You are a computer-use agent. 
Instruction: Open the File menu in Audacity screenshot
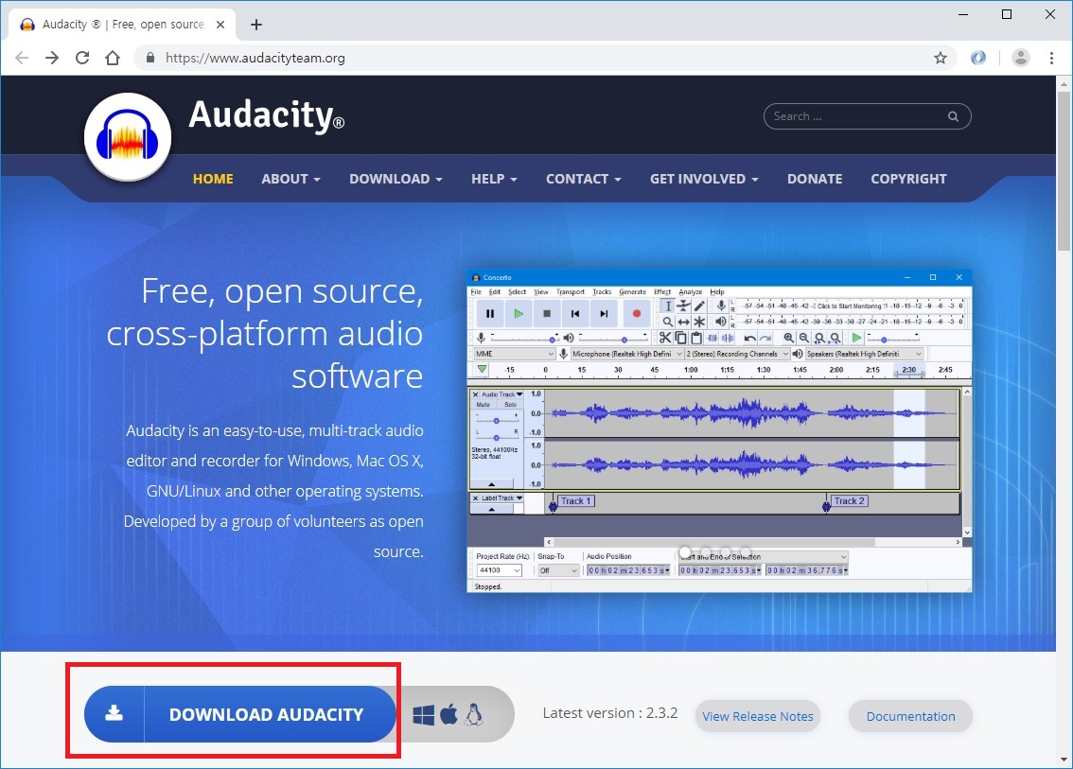(476, 291)
